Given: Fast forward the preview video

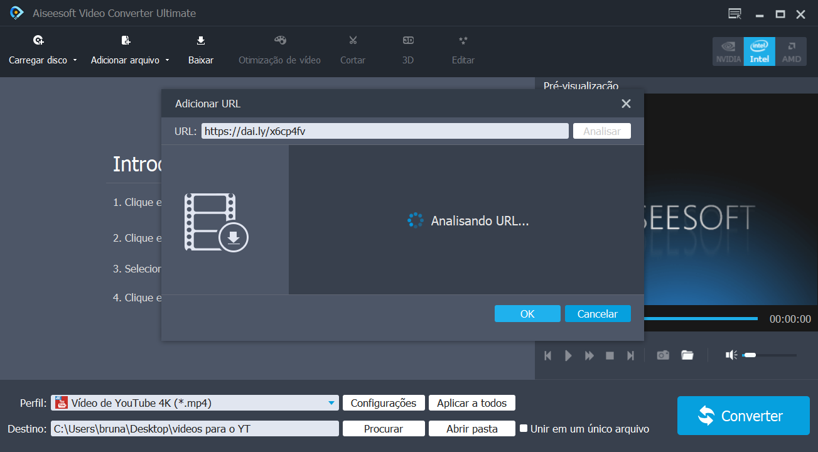Looking at the screenshot, I should tap(589, 355).
